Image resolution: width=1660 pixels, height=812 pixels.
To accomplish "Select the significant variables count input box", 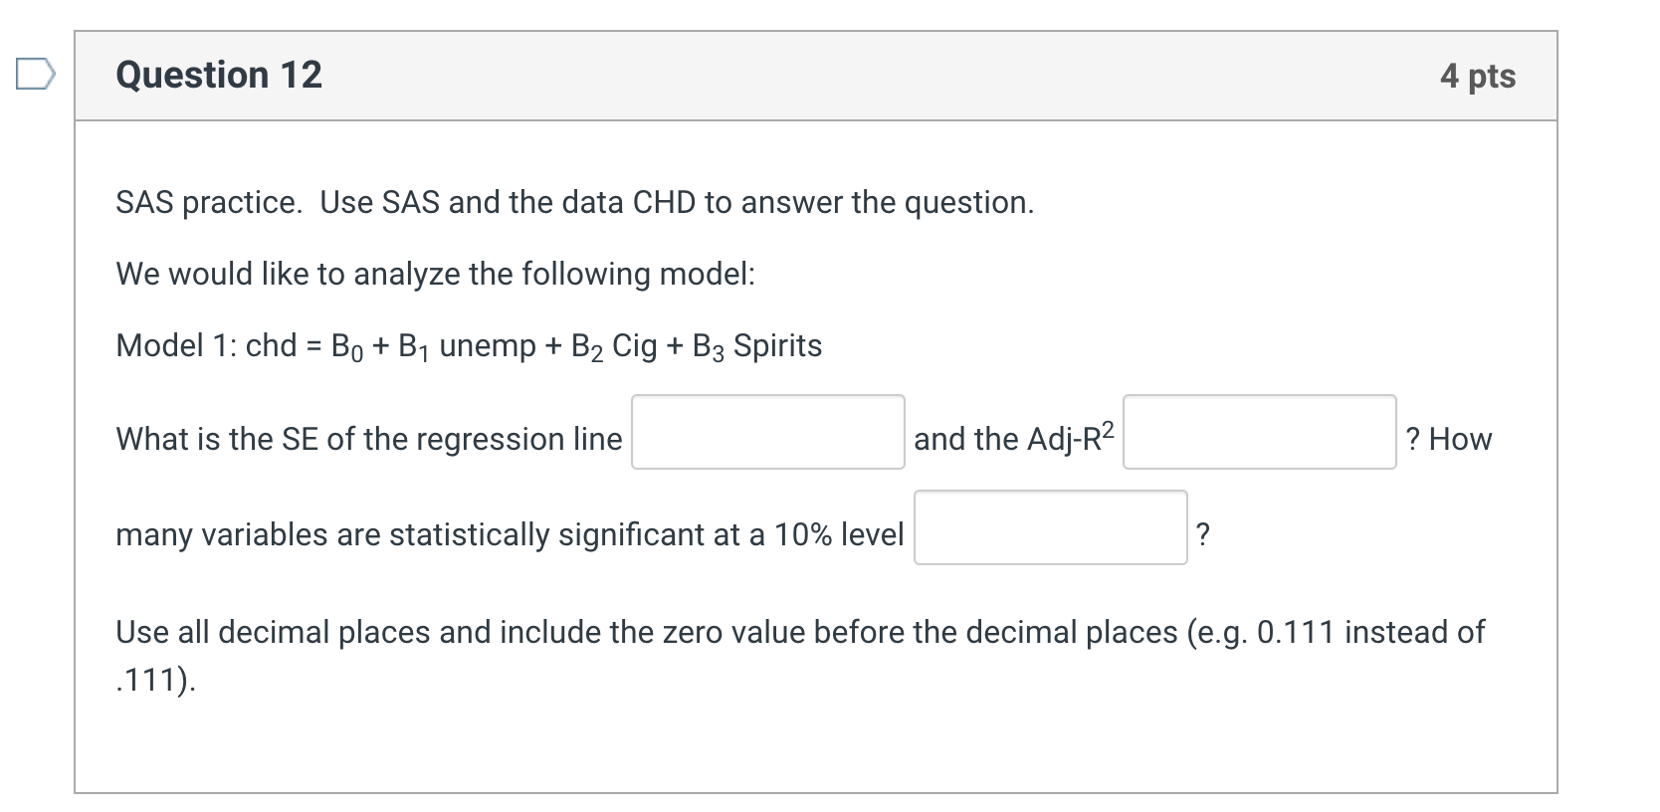I will click(x=1050, y=527).
